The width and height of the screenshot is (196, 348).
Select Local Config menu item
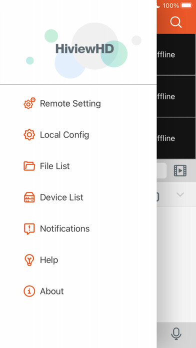click(x=64, y=134)
